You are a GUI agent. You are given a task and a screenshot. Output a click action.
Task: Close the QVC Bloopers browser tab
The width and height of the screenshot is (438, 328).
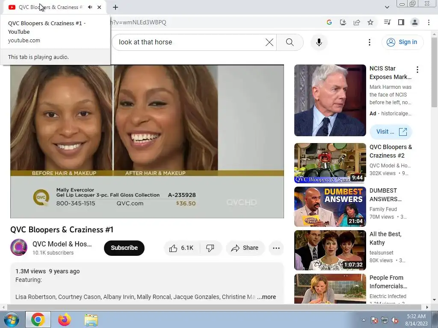tap(99, 7)
